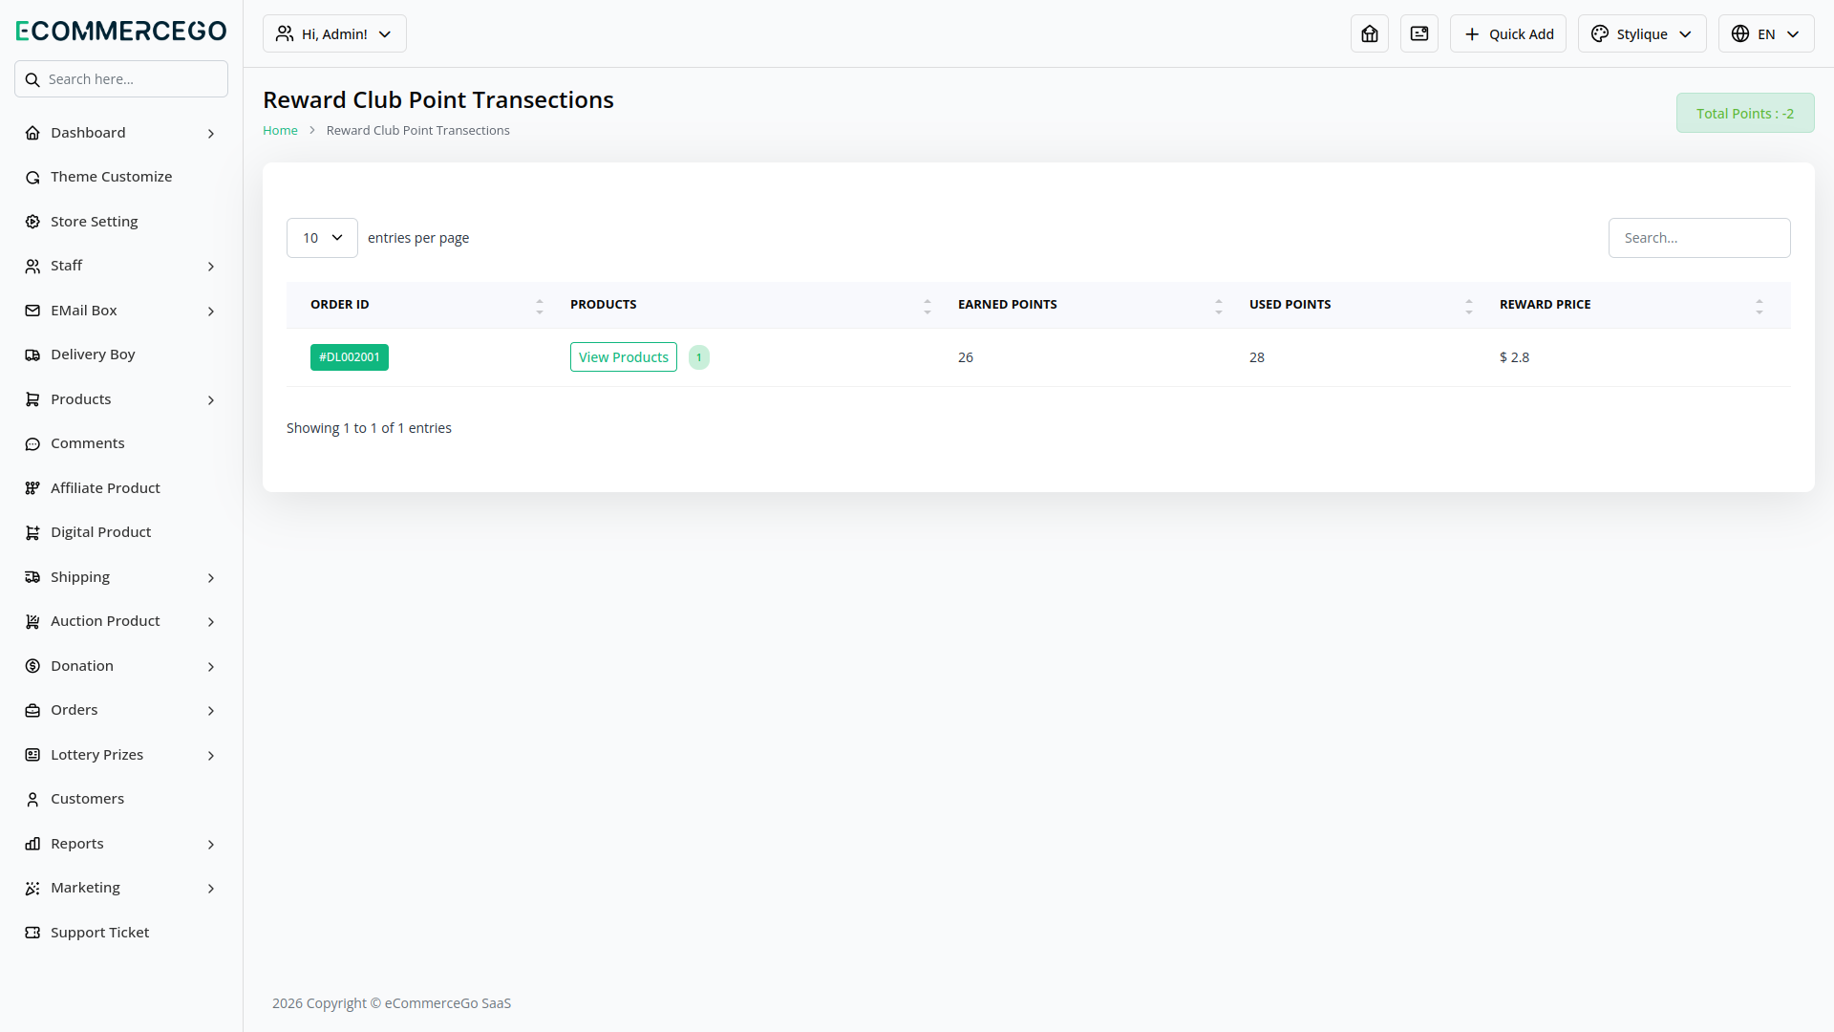Expand the Lottery Prizes submenu chevron
Screen dimensions: 1834x1032
click(x=211, y=756)
